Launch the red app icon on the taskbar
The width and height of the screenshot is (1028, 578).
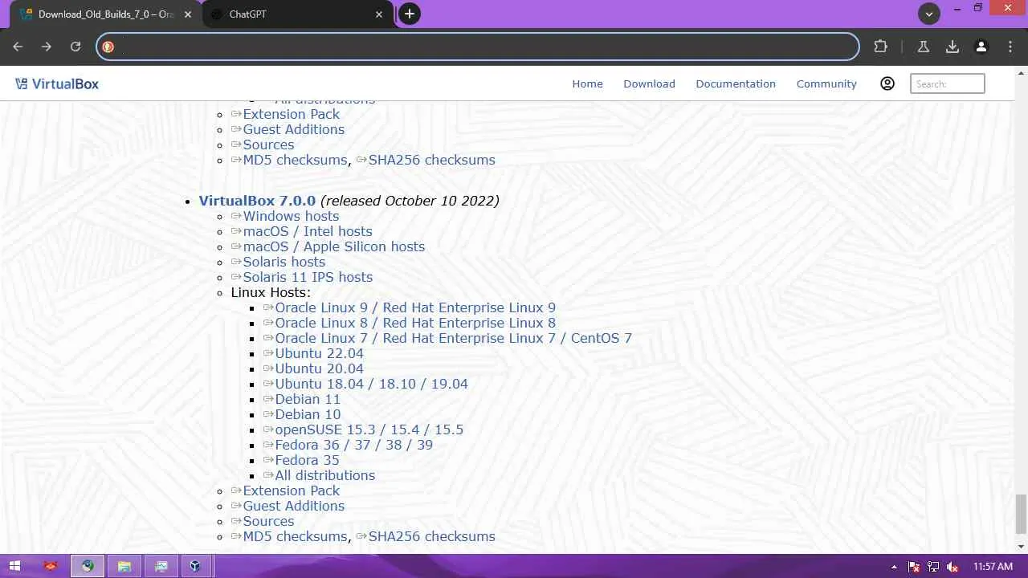(51, 566)
